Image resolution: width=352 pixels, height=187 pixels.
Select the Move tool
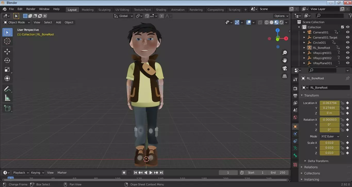click(7, 52)
